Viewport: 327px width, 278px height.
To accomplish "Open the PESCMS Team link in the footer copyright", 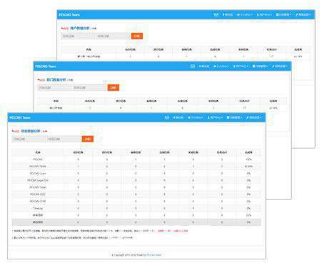I will (x=154, y=255).
